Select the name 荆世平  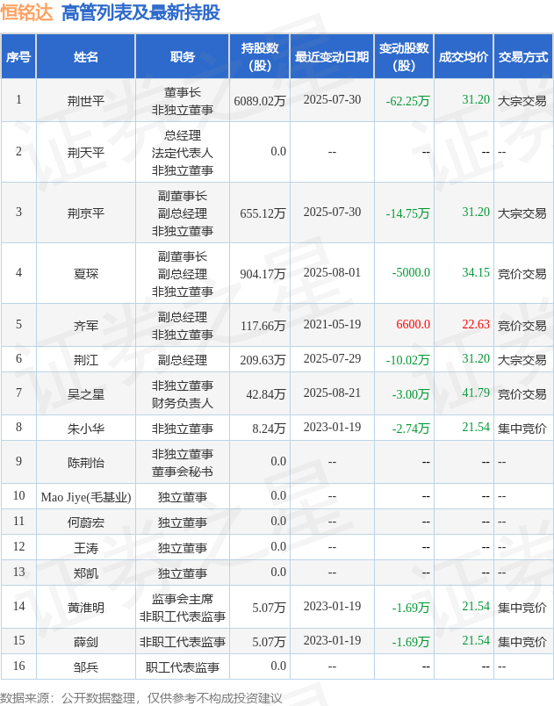tap(85, 100)
